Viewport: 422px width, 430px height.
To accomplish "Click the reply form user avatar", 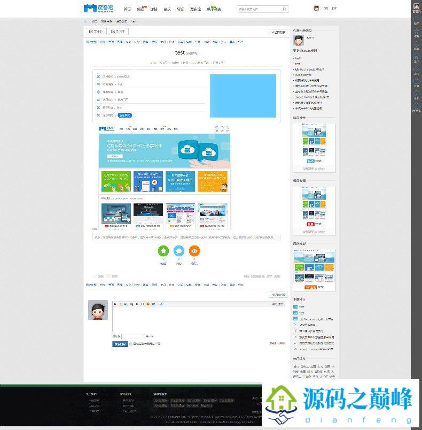I will pyautogui.click(x=98, y=310).
